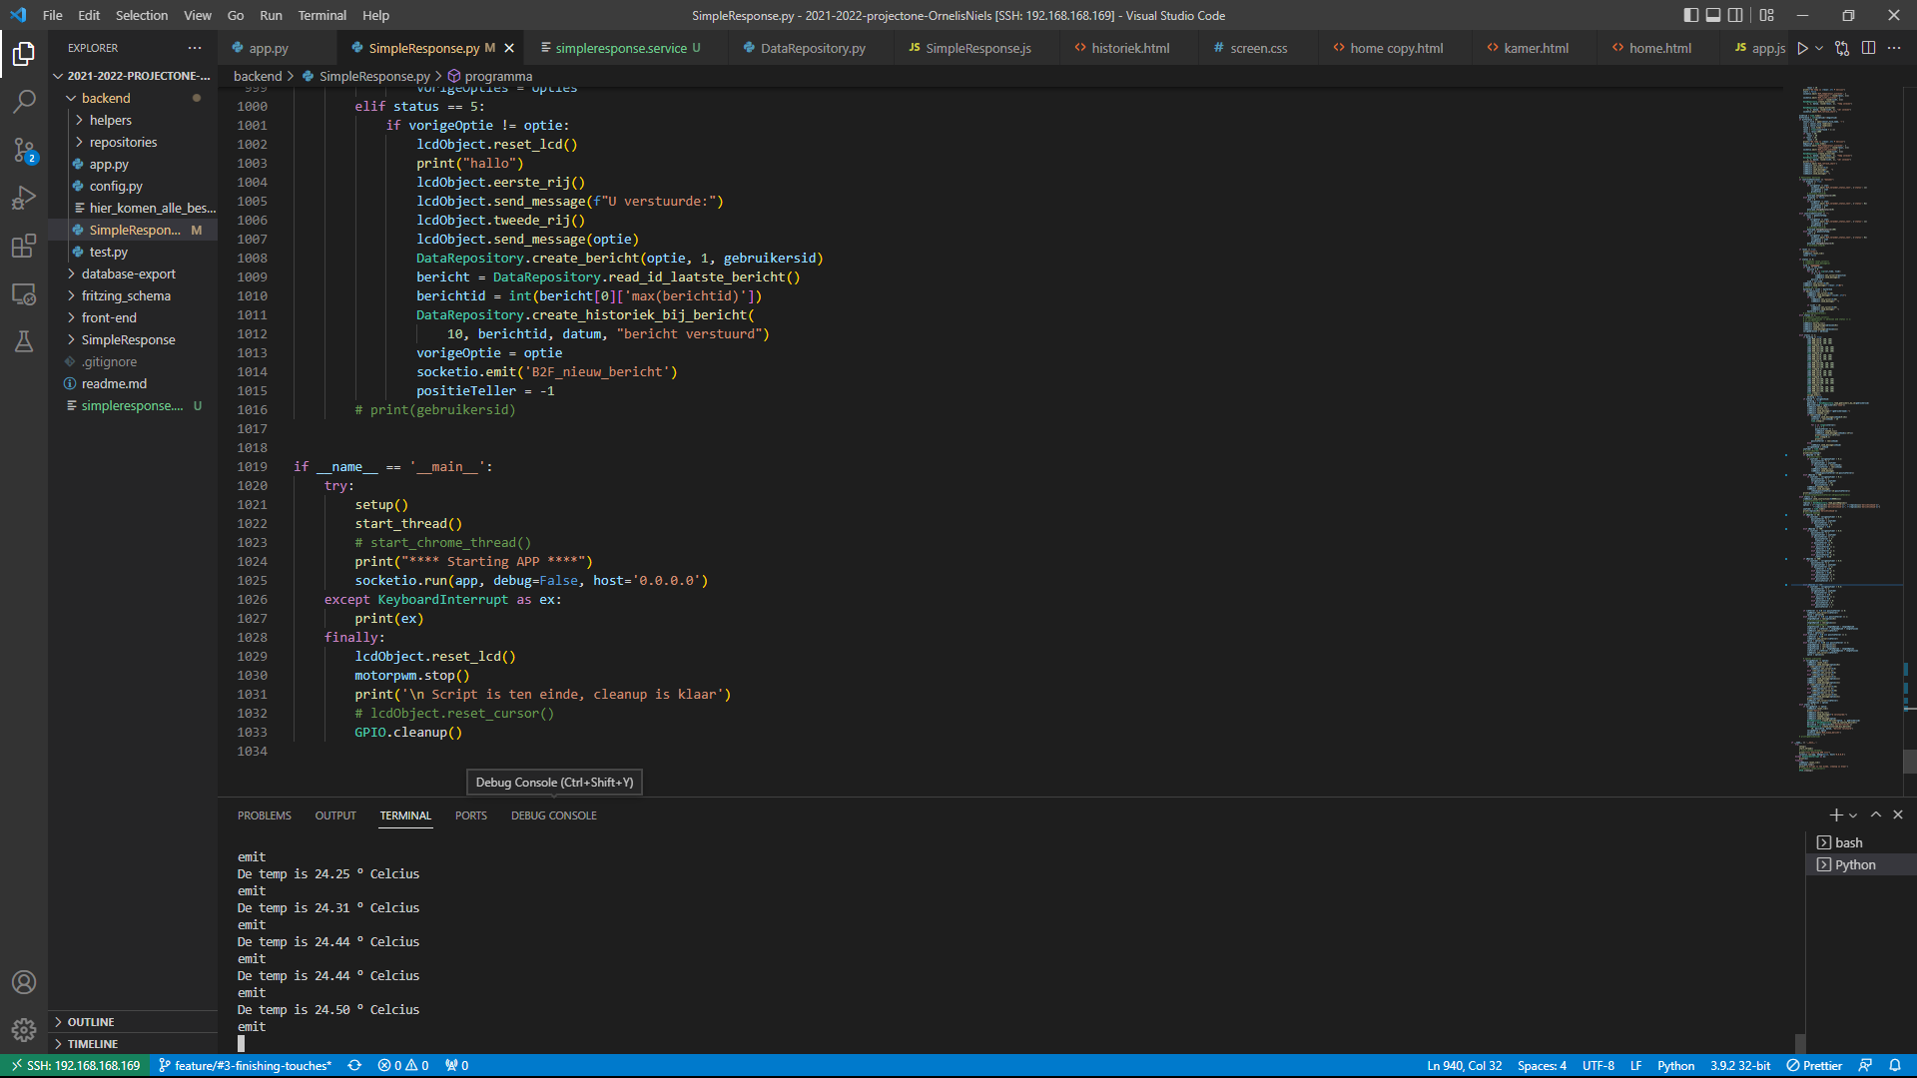
Task: Click the editor minimap overview
Action: tap(1842, 429)
